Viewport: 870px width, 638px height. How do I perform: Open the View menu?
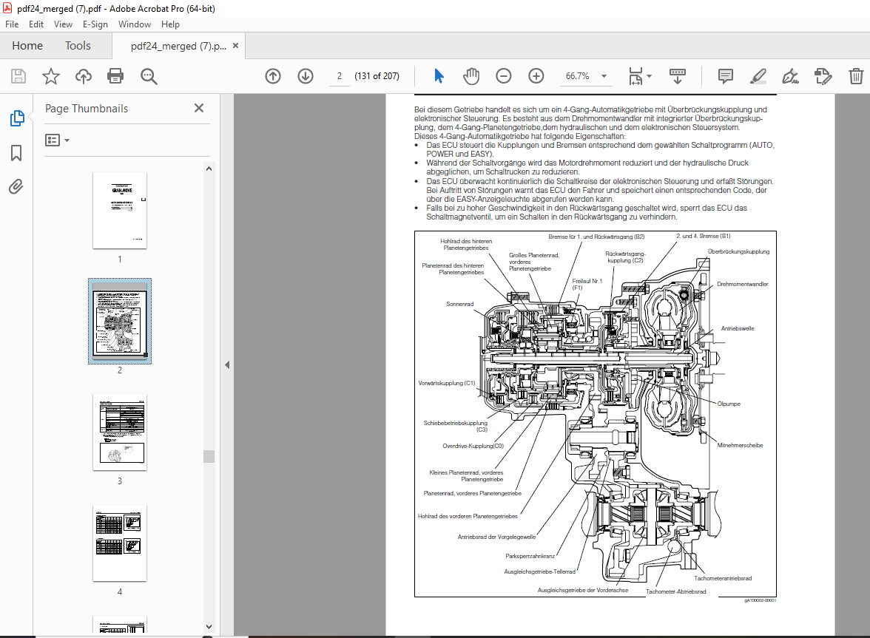point(63,24)
